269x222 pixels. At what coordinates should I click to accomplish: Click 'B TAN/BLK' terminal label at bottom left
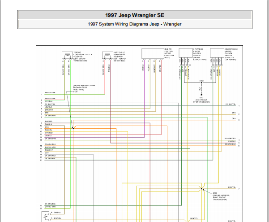coord(56,213)
